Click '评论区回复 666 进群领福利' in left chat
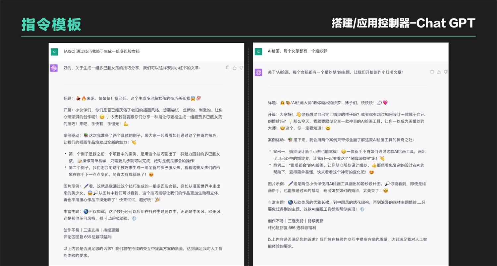Image resolution: width=497 pixels, height=266 pixels. [87, 237]
